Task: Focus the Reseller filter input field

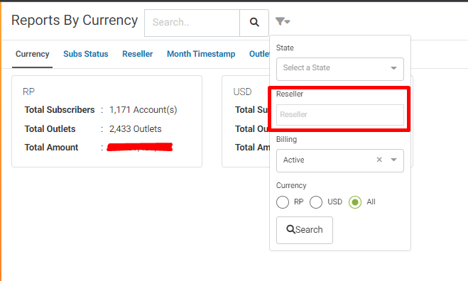Action: click(x=340, y=115)
